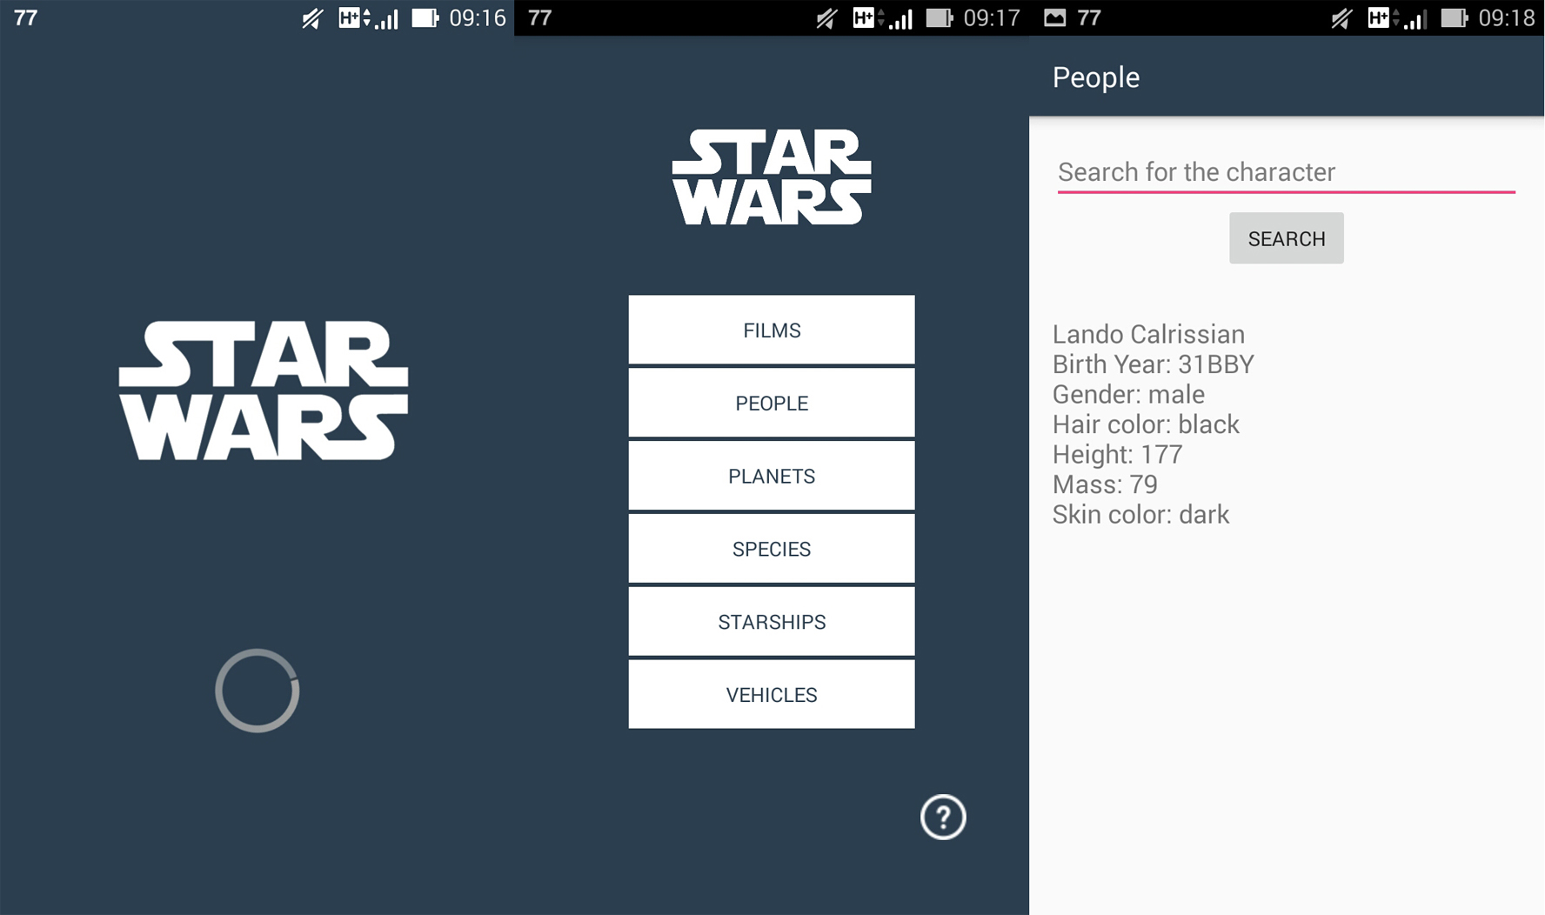This screenshot has width=1545, height=915.
Task: Tap battery icon beside 09:18
Action: (x=1455, y=17)
